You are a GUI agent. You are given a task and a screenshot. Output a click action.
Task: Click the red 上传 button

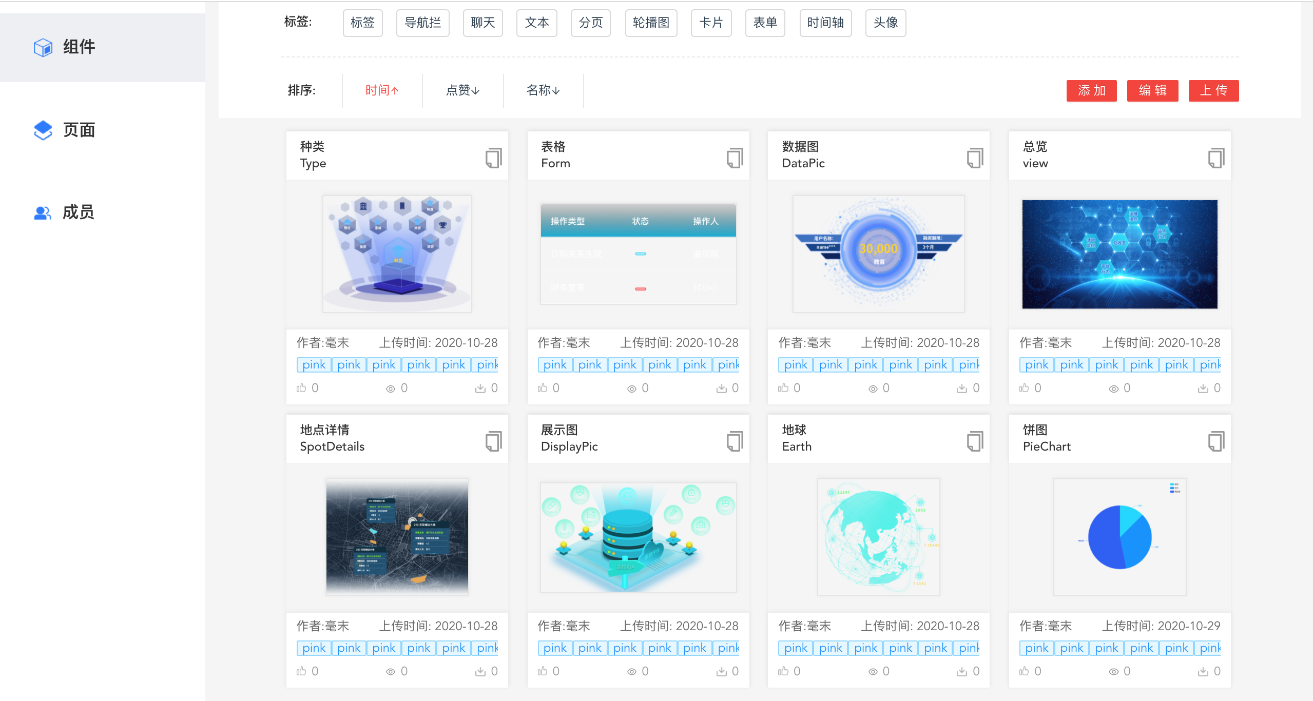pyautogui.click(x=1213, y=91)
